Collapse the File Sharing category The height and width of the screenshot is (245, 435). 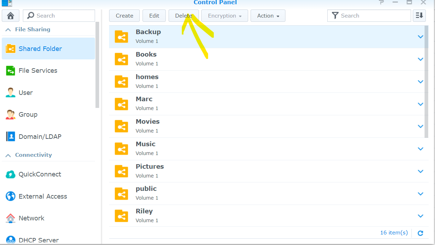pyautogui.click(x=8, y=30)
